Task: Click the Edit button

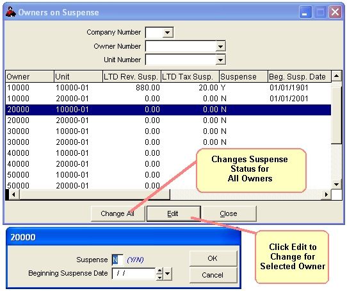Action: click(x=173, y=213)
